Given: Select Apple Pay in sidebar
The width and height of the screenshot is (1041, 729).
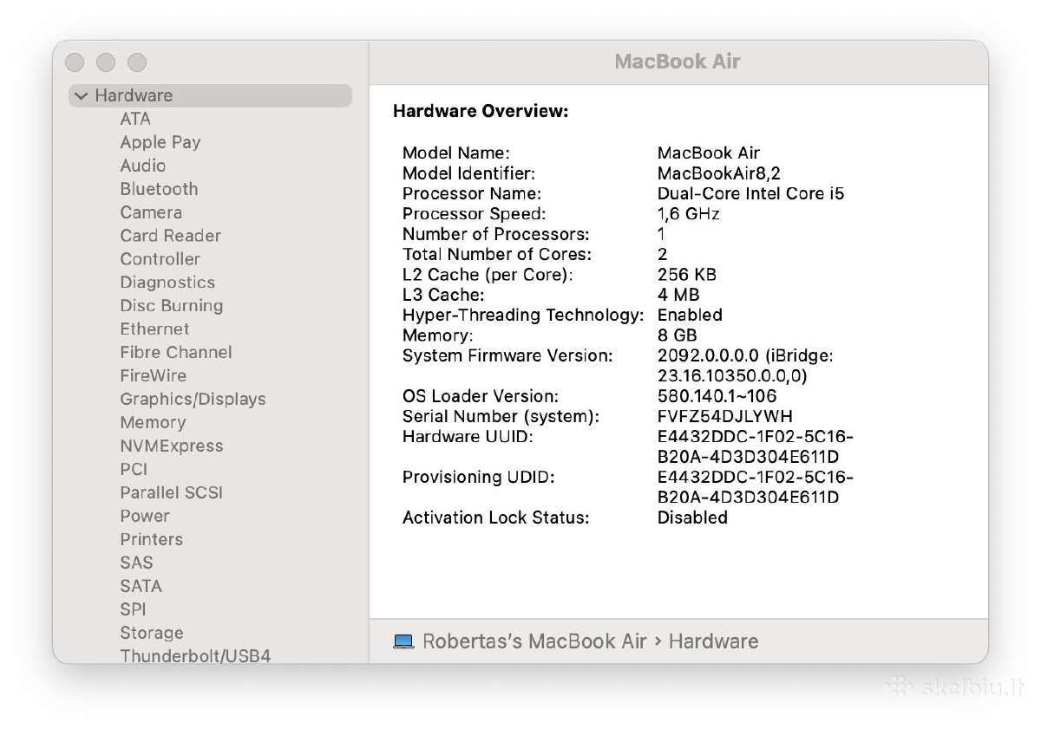Looking at the screenshot, I should coord(160,142).
